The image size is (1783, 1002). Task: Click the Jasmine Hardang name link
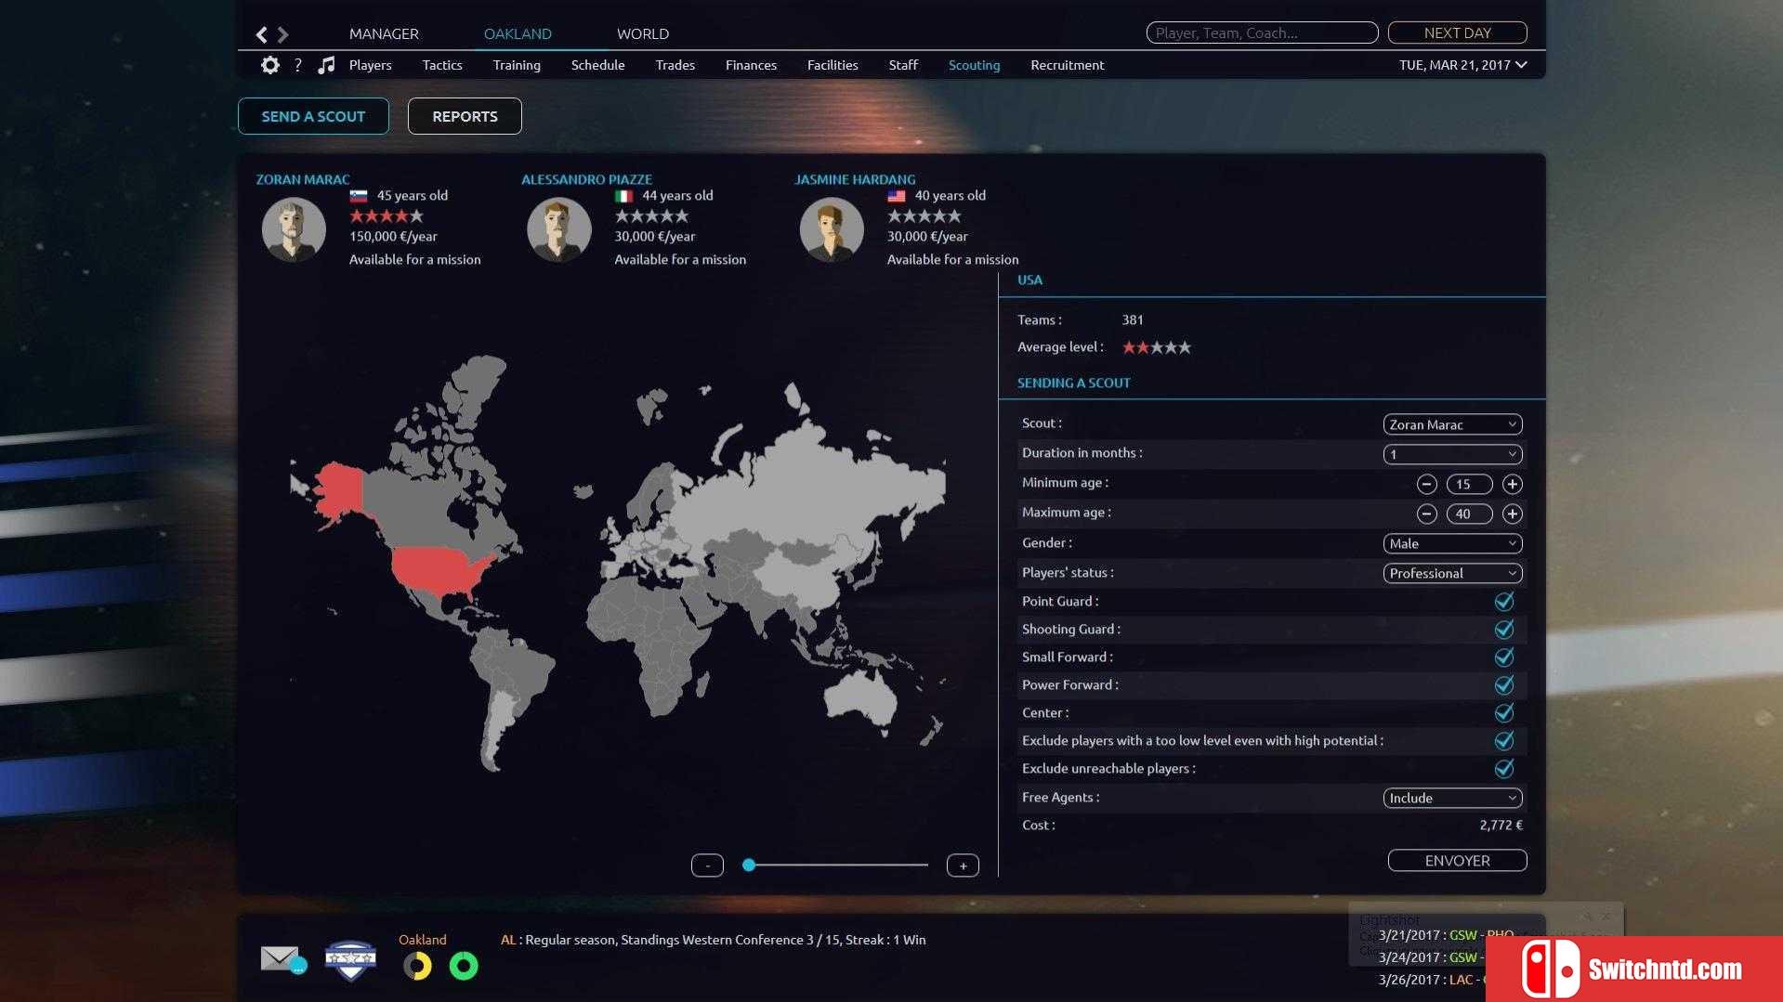(x=855, y=179)
